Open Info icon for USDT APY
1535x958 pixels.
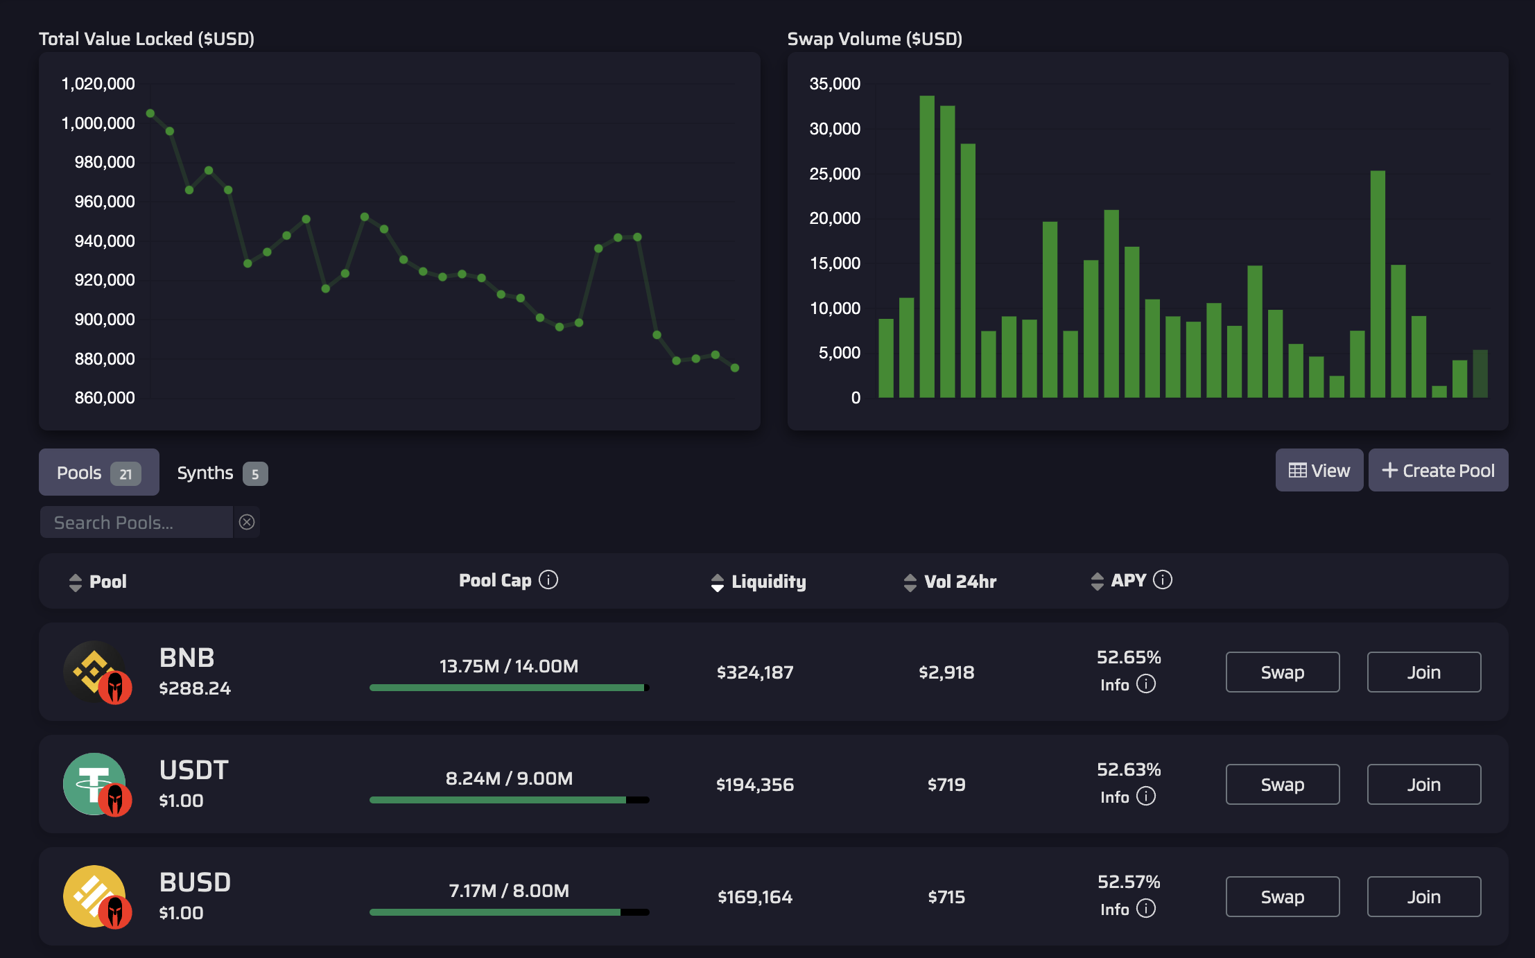point(1146,796)
